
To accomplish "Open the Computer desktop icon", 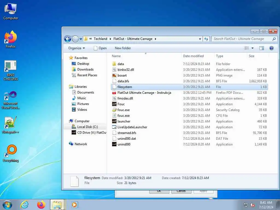I will tap(11, 11).
